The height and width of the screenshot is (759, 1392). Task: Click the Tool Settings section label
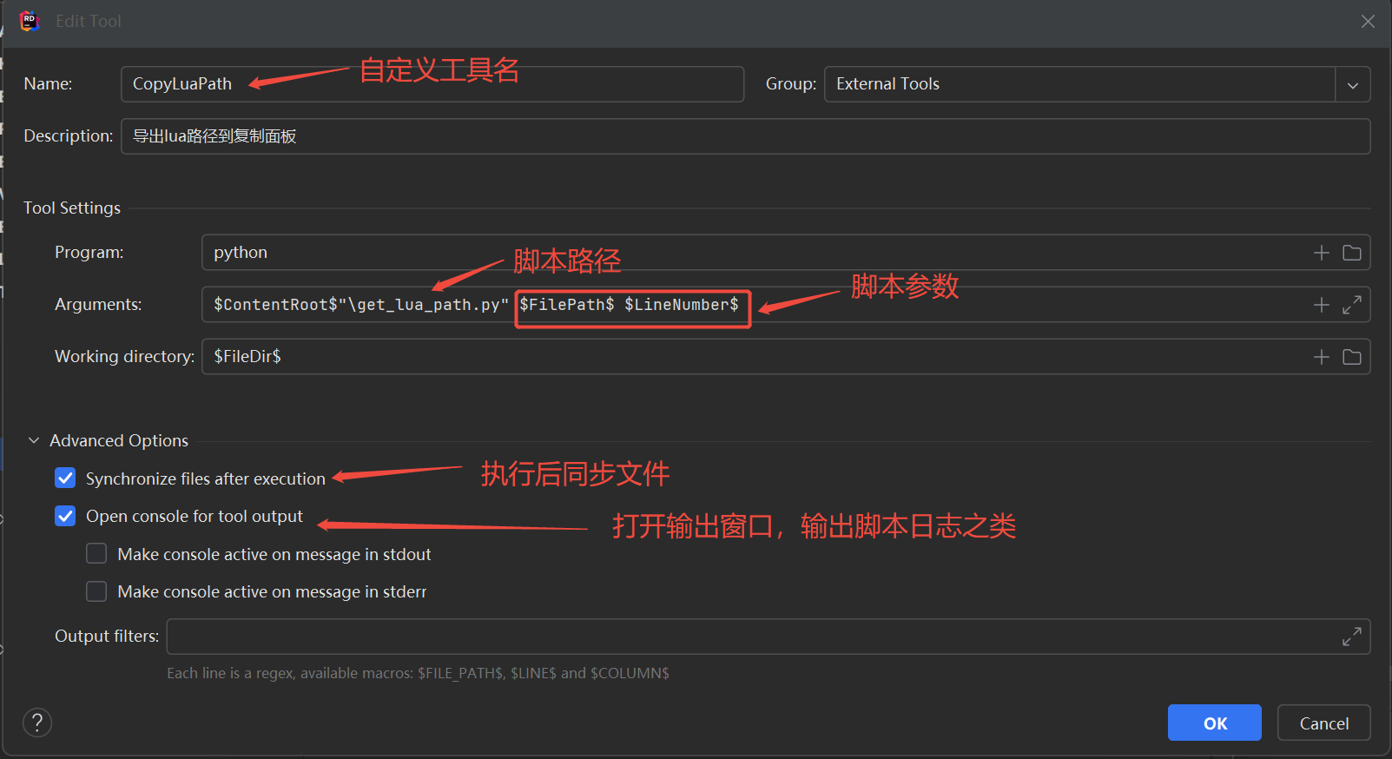click(x=72, y=208)
